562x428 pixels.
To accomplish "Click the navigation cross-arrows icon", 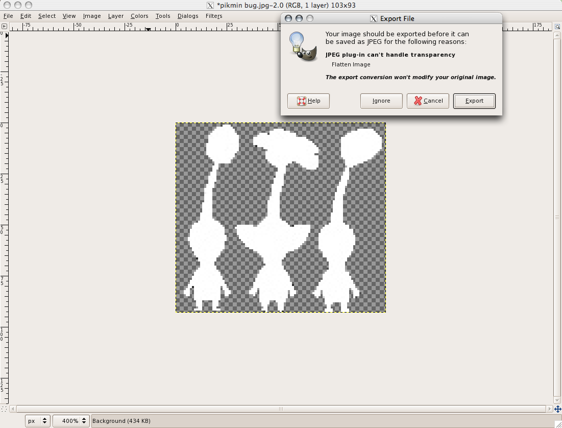I will point(557,409).
